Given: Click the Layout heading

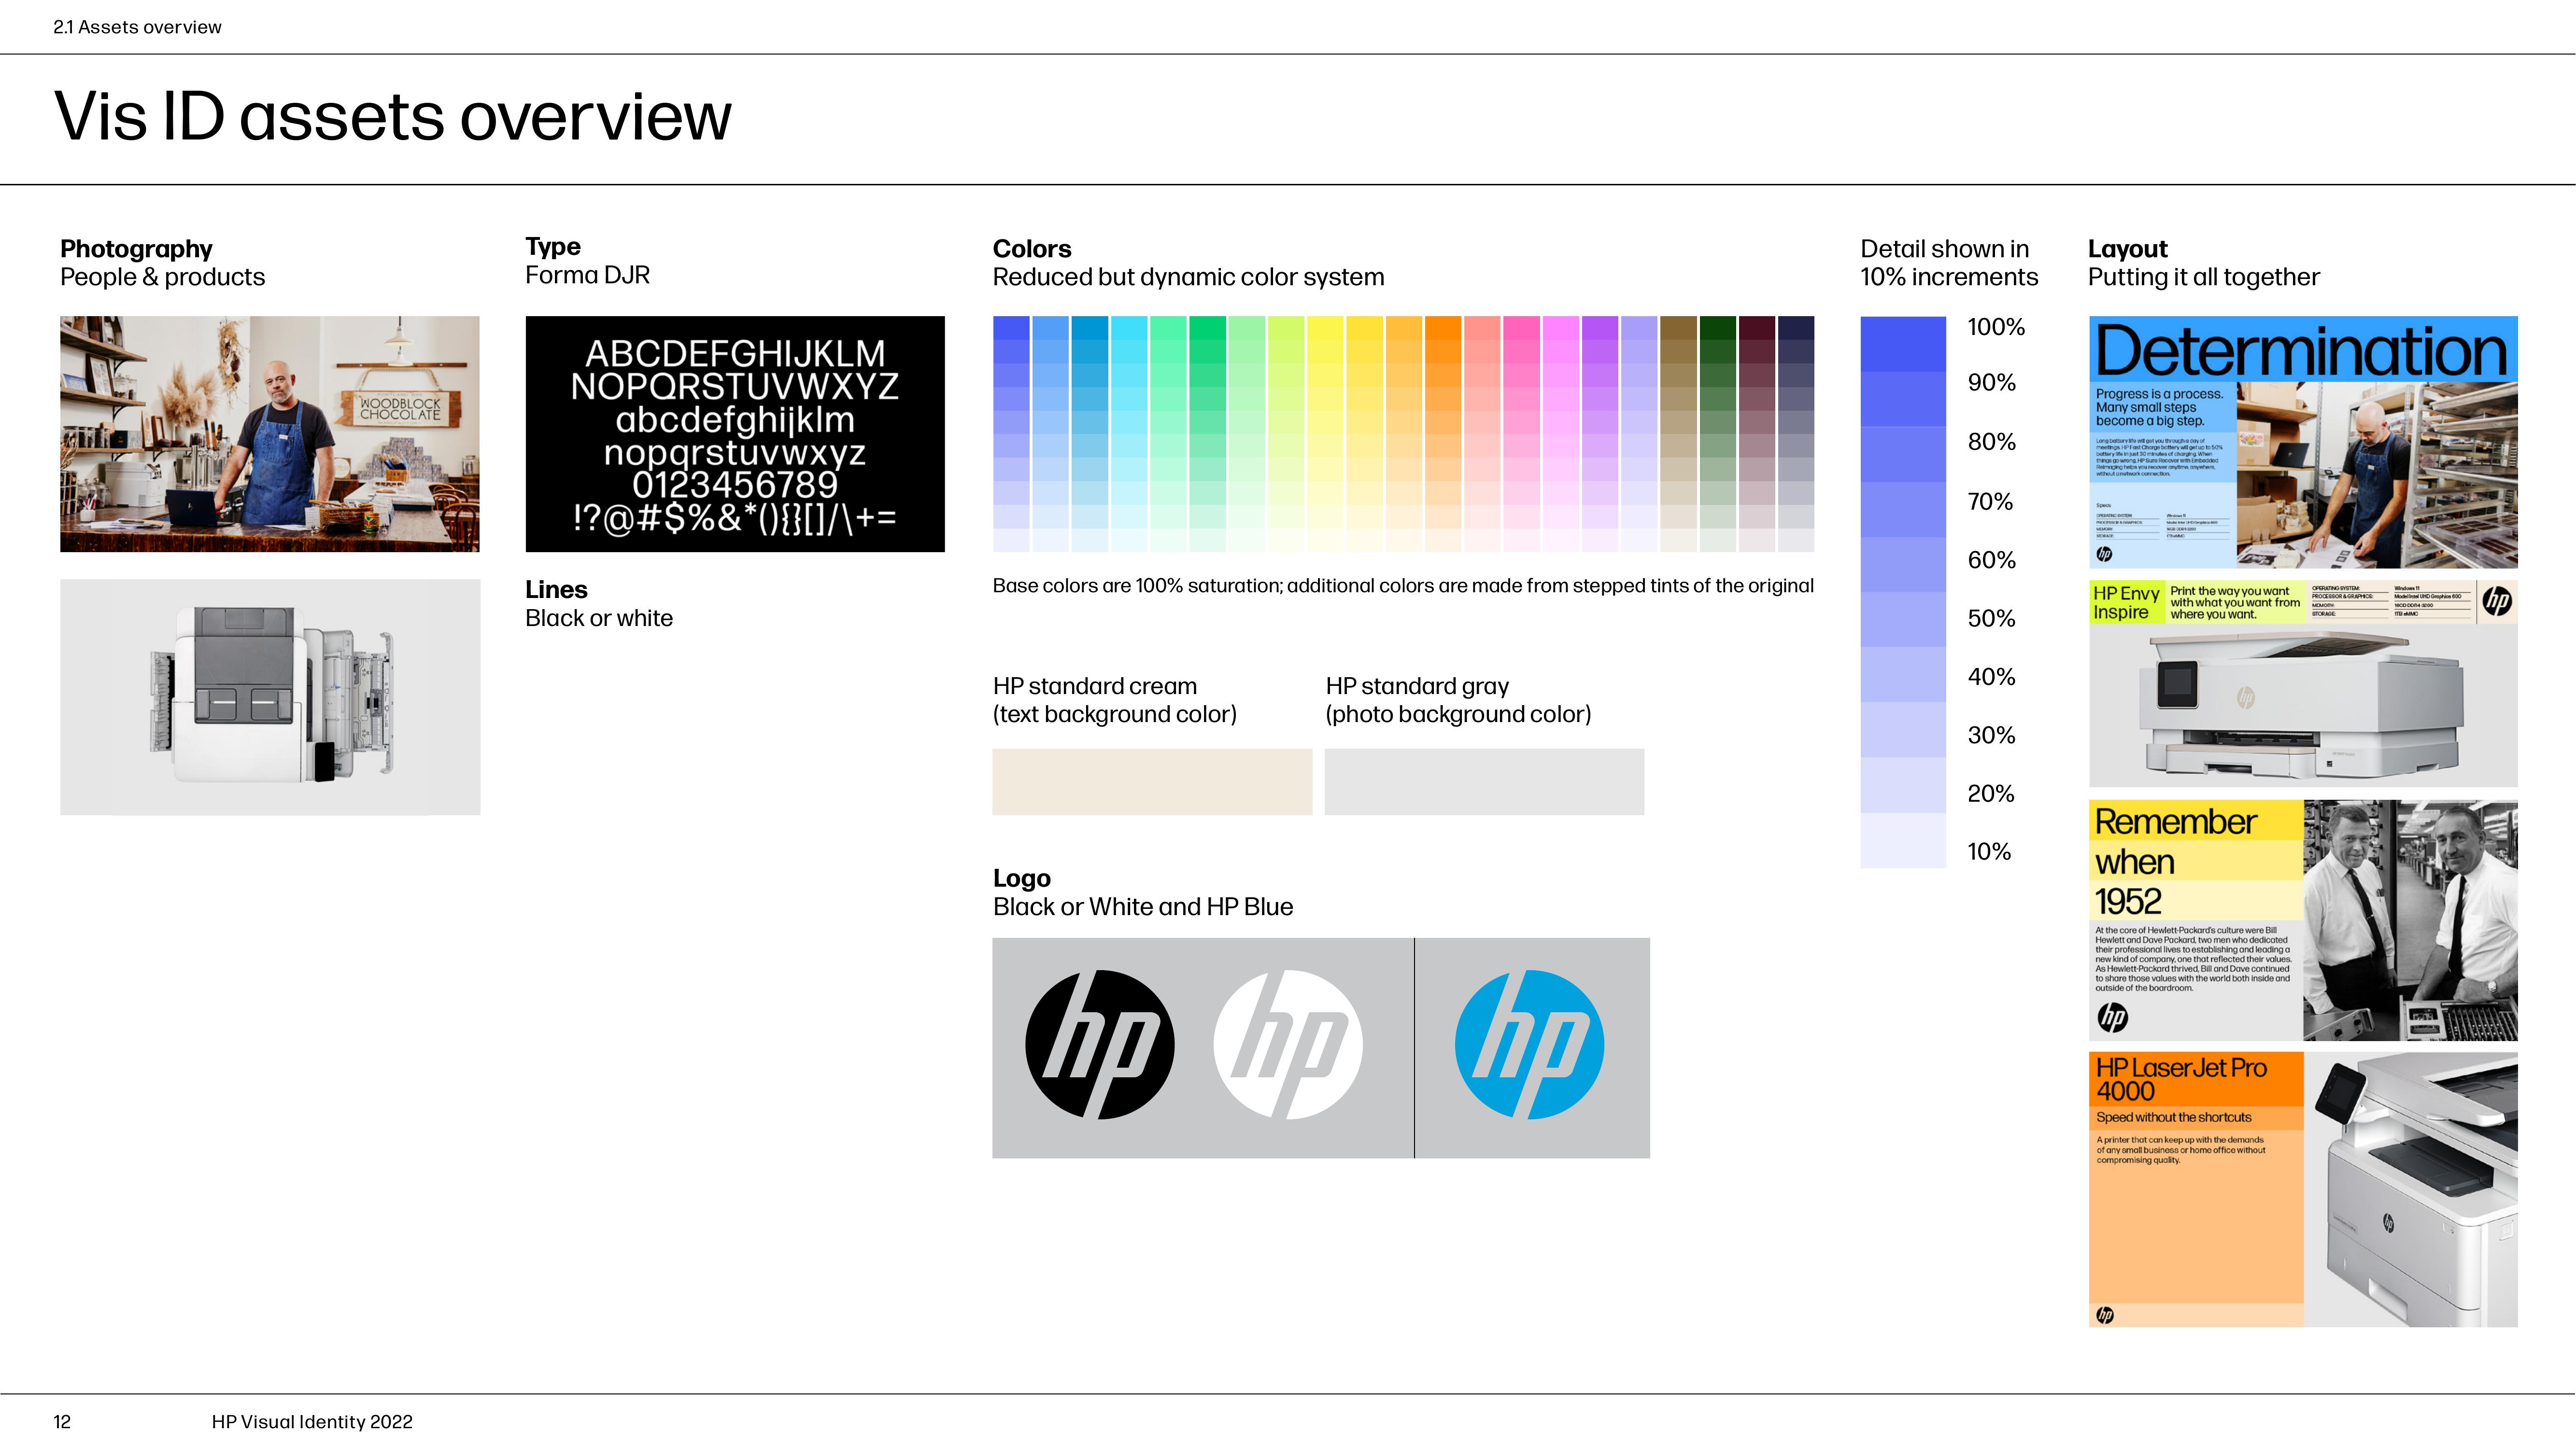Looking at the screenshot, I should tap(2127, 249).
